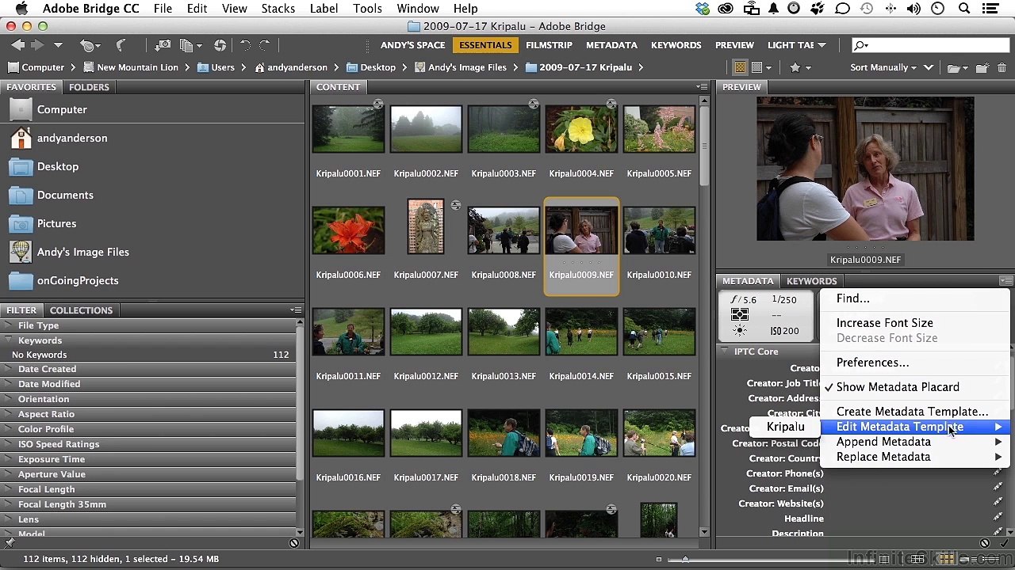Viewport: 1015px width, 570px height.
Task: Open the recent folders icon
Action: coord(954,67)
